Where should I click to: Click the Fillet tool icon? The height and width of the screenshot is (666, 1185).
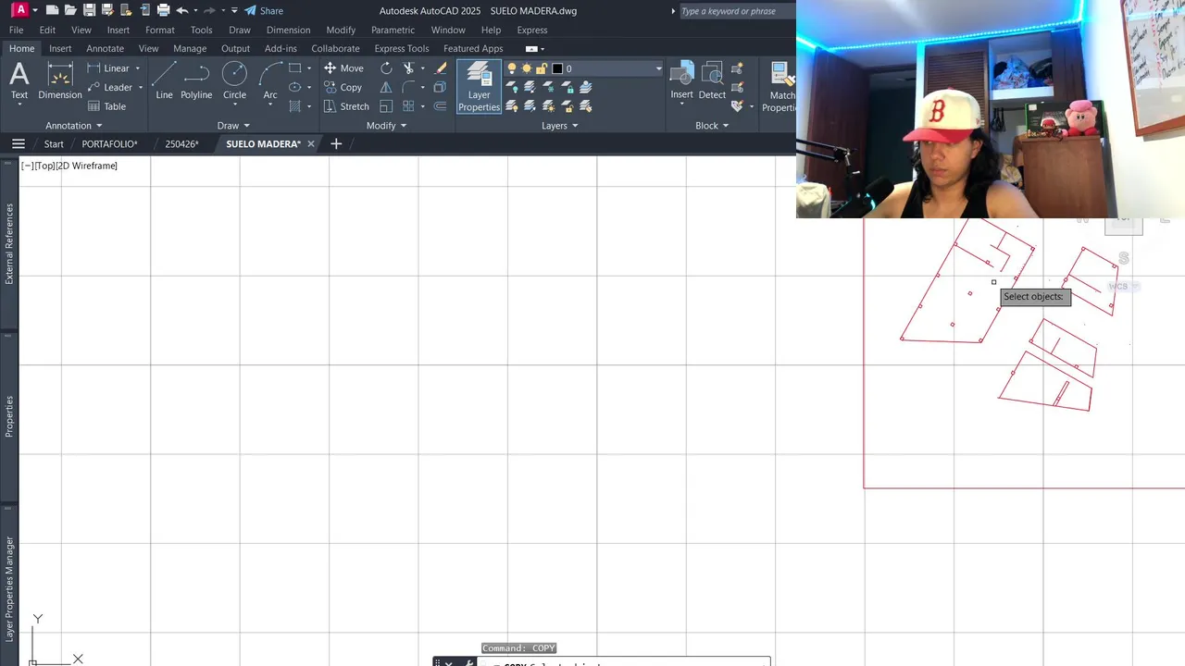click(408, 87)
